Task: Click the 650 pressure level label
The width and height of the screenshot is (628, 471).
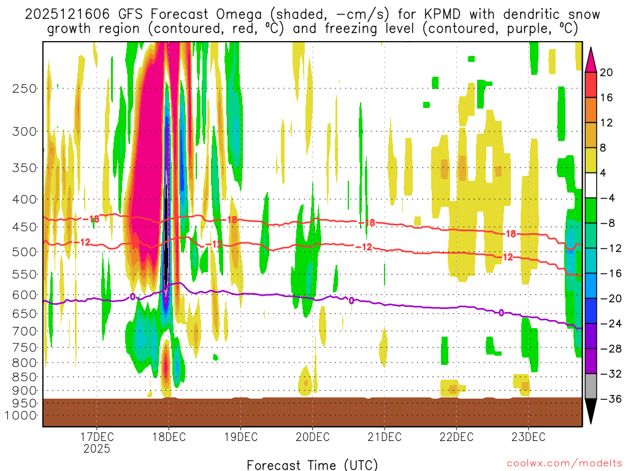Action: pos(25,313)
